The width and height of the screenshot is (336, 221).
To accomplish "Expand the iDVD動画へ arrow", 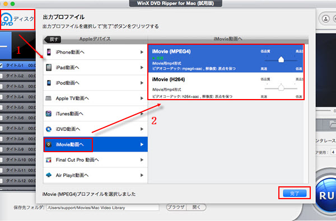I will [142, 129].
